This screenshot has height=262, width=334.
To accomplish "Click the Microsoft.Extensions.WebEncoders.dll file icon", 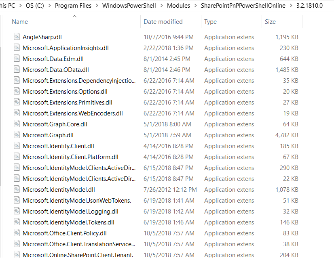I will click(x=17, y=113).
